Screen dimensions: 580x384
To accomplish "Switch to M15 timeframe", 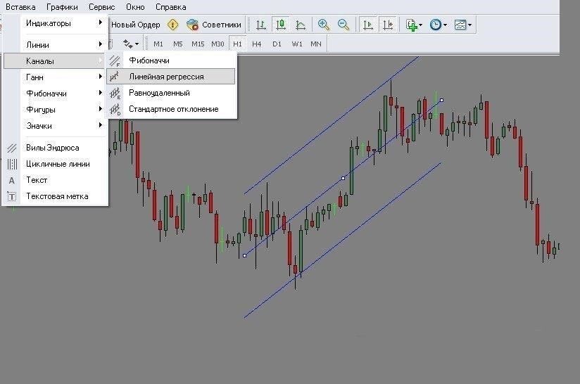I will [198, 44].
